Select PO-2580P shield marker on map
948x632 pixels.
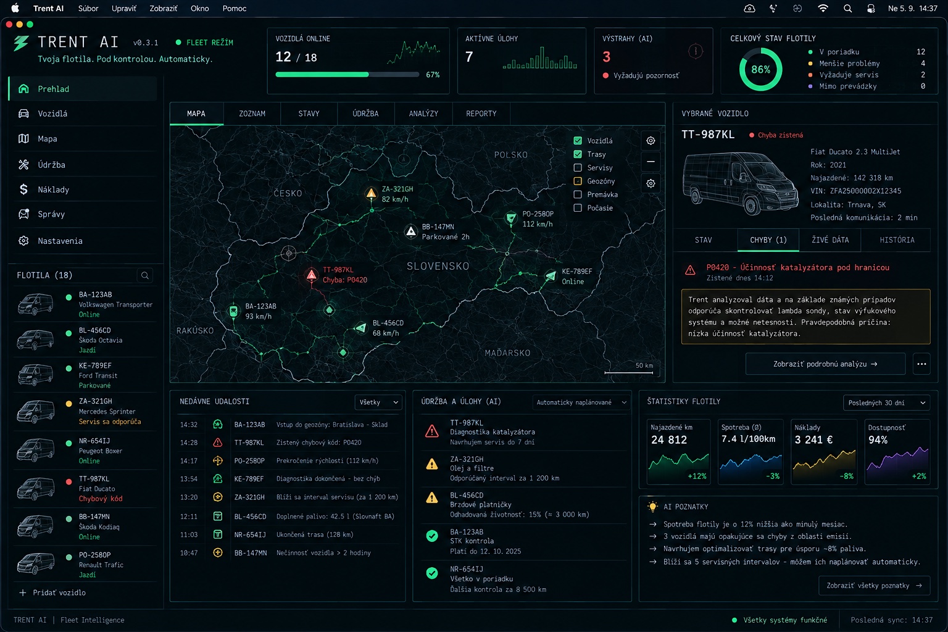(511, 218)
